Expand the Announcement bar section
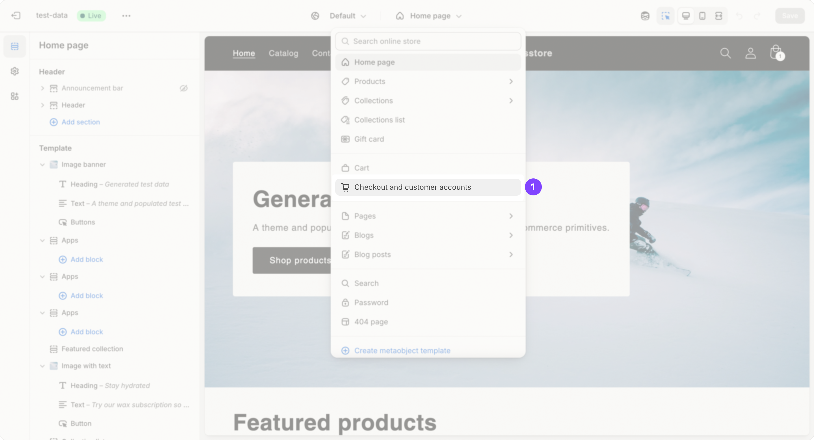The width and height of the screenshot is (814, 440). pyautogui.click(x=42, y=88)
